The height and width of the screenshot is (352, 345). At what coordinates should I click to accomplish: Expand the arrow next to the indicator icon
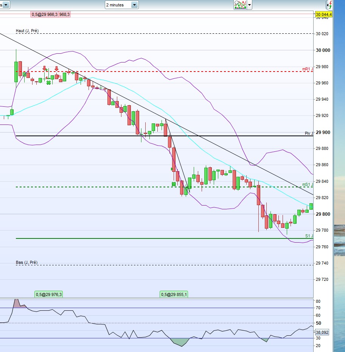(x=249, y=5)
